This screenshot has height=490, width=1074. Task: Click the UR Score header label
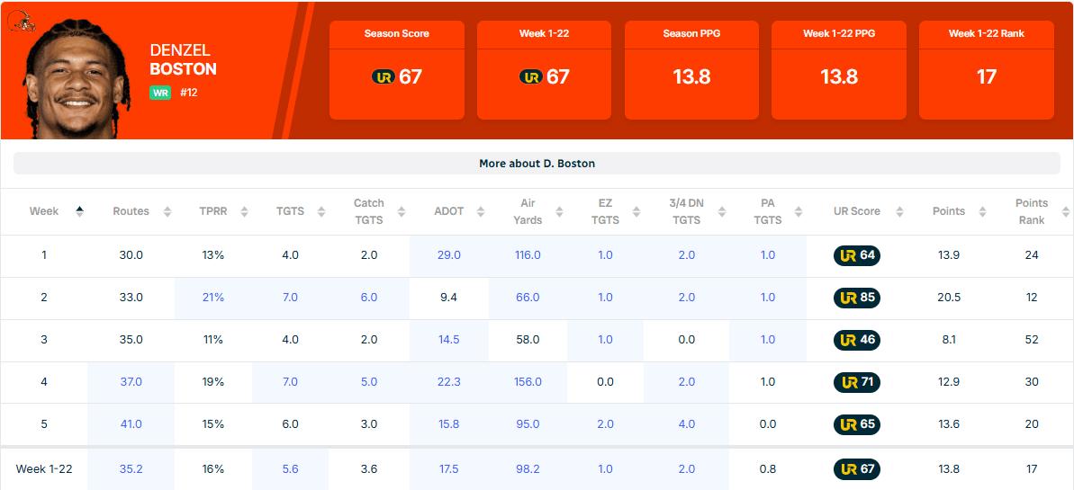857,211
